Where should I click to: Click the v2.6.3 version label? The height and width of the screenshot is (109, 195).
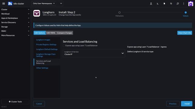tap(4, 107)
